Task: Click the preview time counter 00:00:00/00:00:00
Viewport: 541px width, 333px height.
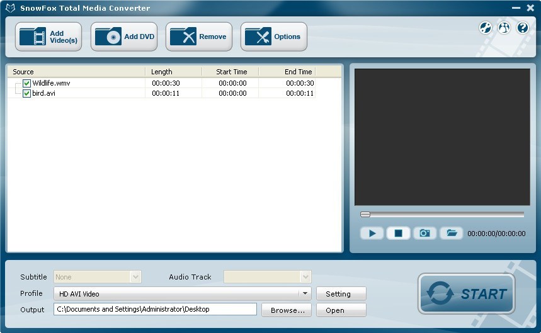Action: (x=496, y=234)
